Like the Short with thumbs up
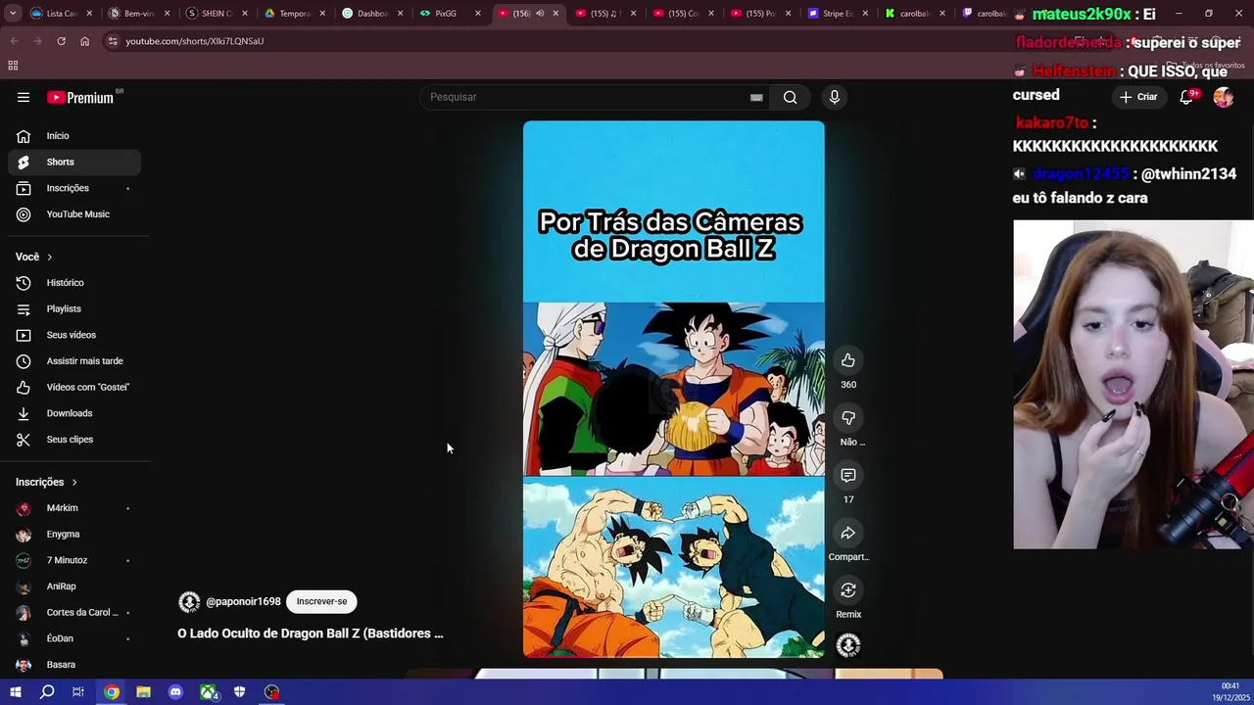The width and height of the screenshot is (1254, 705). 848,360
